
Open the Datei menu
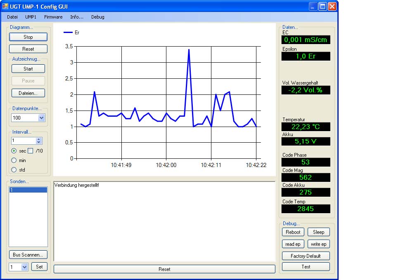(x=12, y=17)
